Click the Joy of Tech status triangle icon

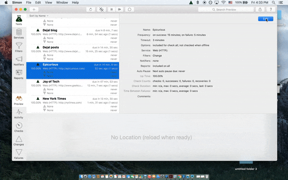pos(38,82)
